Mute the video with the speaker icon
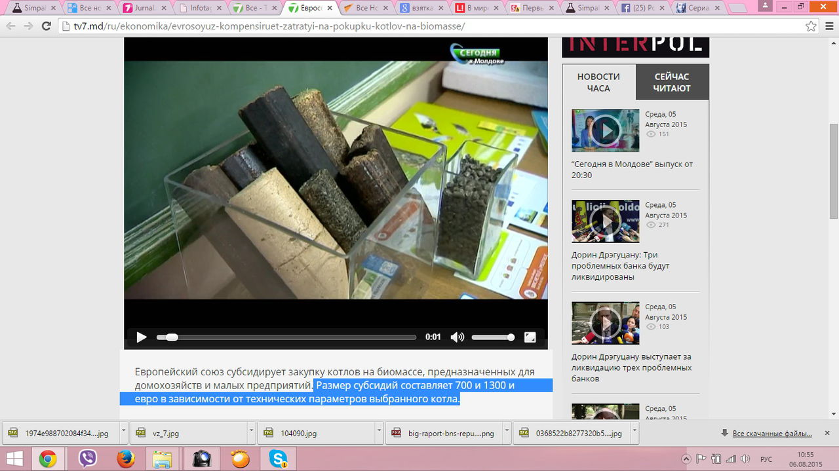Screen dimensions: 839x471 [x=457, y=337]
